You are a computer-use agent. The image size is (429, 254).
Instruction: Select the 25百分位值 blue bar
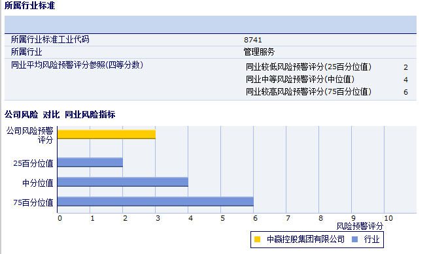click(x=90, y=162)
